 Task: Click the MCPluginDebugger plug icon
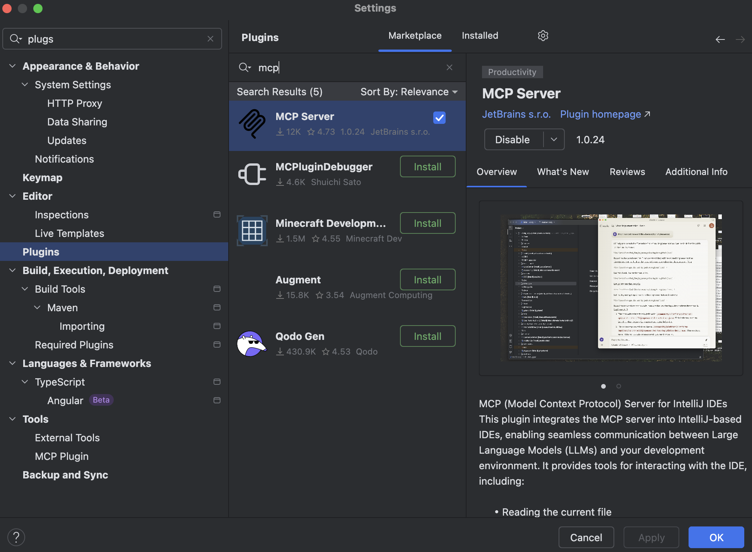point(252,174)
